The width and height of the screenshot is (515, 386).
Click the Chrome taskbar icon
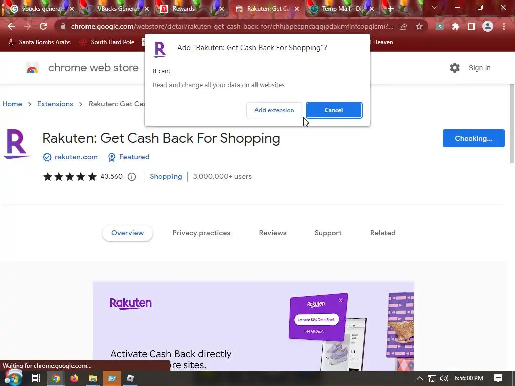pos(56,378)
